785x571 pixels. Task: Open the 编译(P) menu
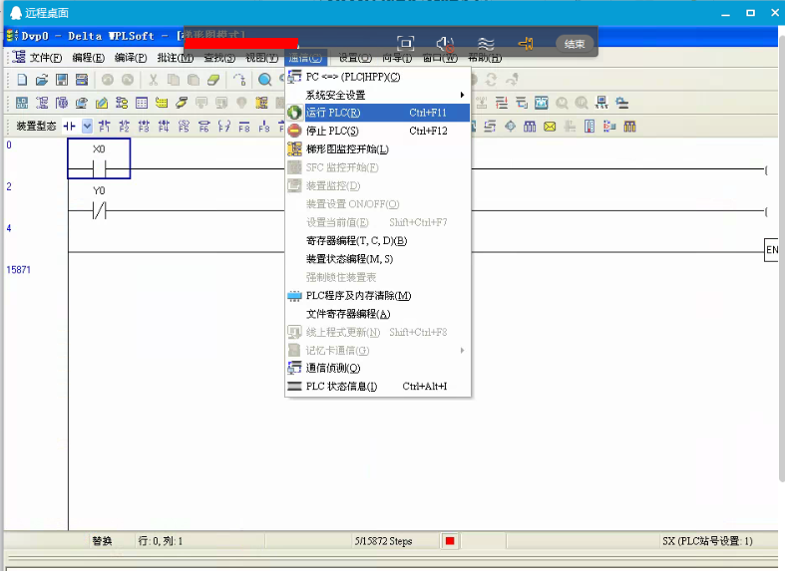pos(131,58)
